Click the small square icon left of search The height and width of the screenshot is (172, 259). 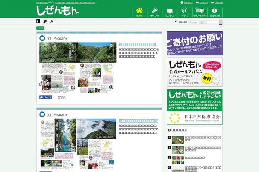(x=176, y=21)
